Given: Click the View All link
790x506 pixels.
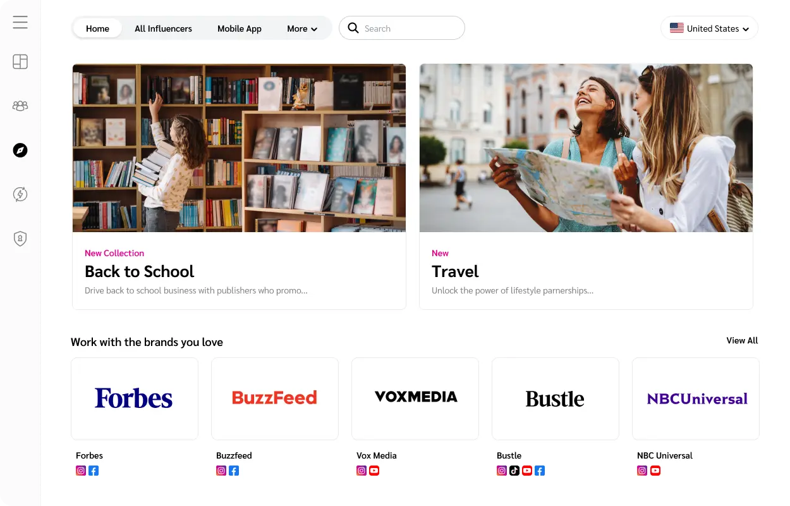Looking at the screenshot, I should point(742,340).
